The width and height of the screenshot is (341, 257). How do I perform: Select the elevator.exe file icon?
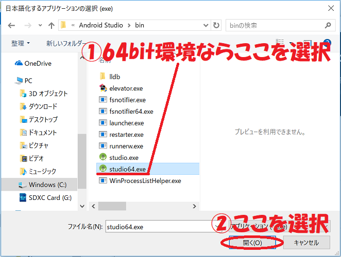tap(103, 88)
